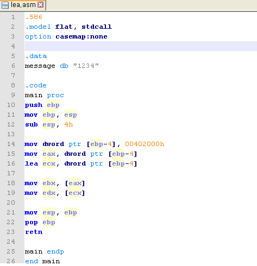Image resolution: width=257 pixels, height=266 pixels.
Task: Click ecx register on the lea line
Action: pos(49,163)
